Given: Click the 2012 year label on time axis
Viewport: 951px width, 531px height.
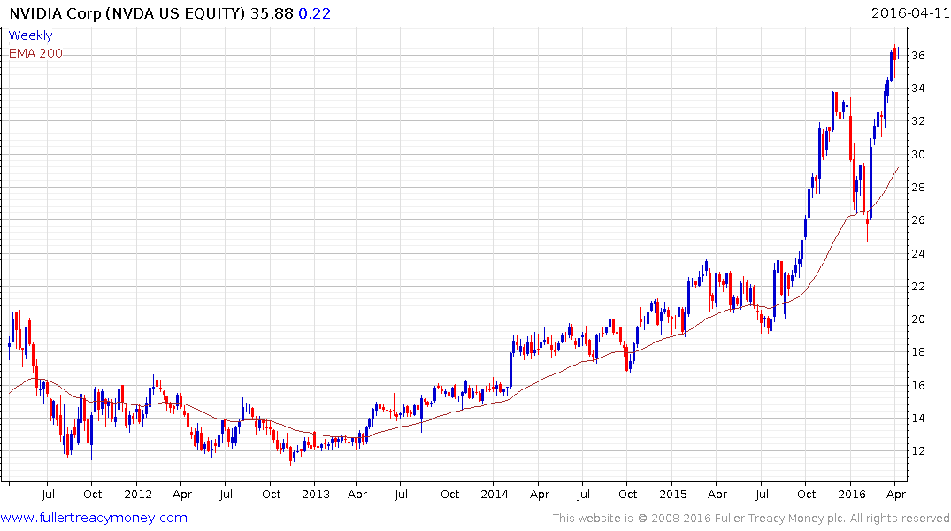Looking at the screenshot, I should click(x=138, y=494).
